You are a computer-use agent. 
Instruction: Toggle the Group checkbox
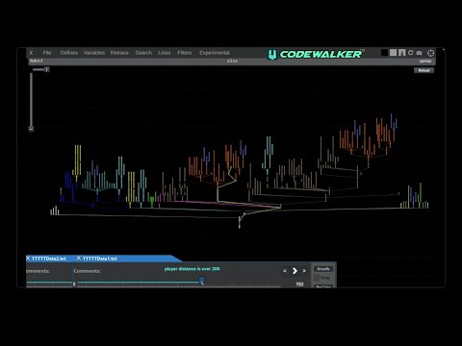(317, 278)
